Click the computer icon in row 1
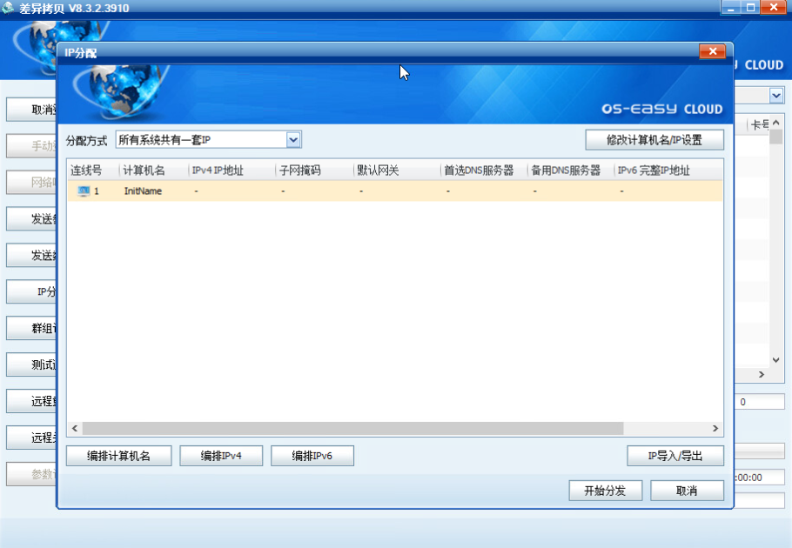 (x=84, y=190)
